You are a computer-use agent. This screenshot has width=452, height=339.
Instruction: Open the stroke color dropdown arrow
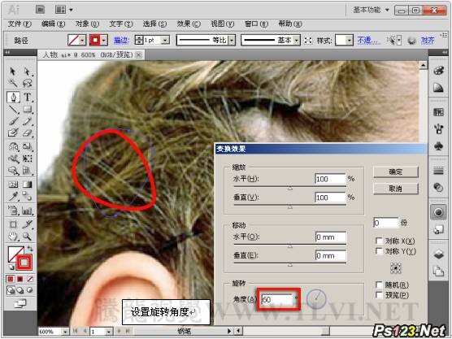[x=104, y=41]
